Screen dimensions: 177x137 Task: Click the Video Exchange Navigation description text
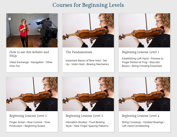click(x=31, y=64)
